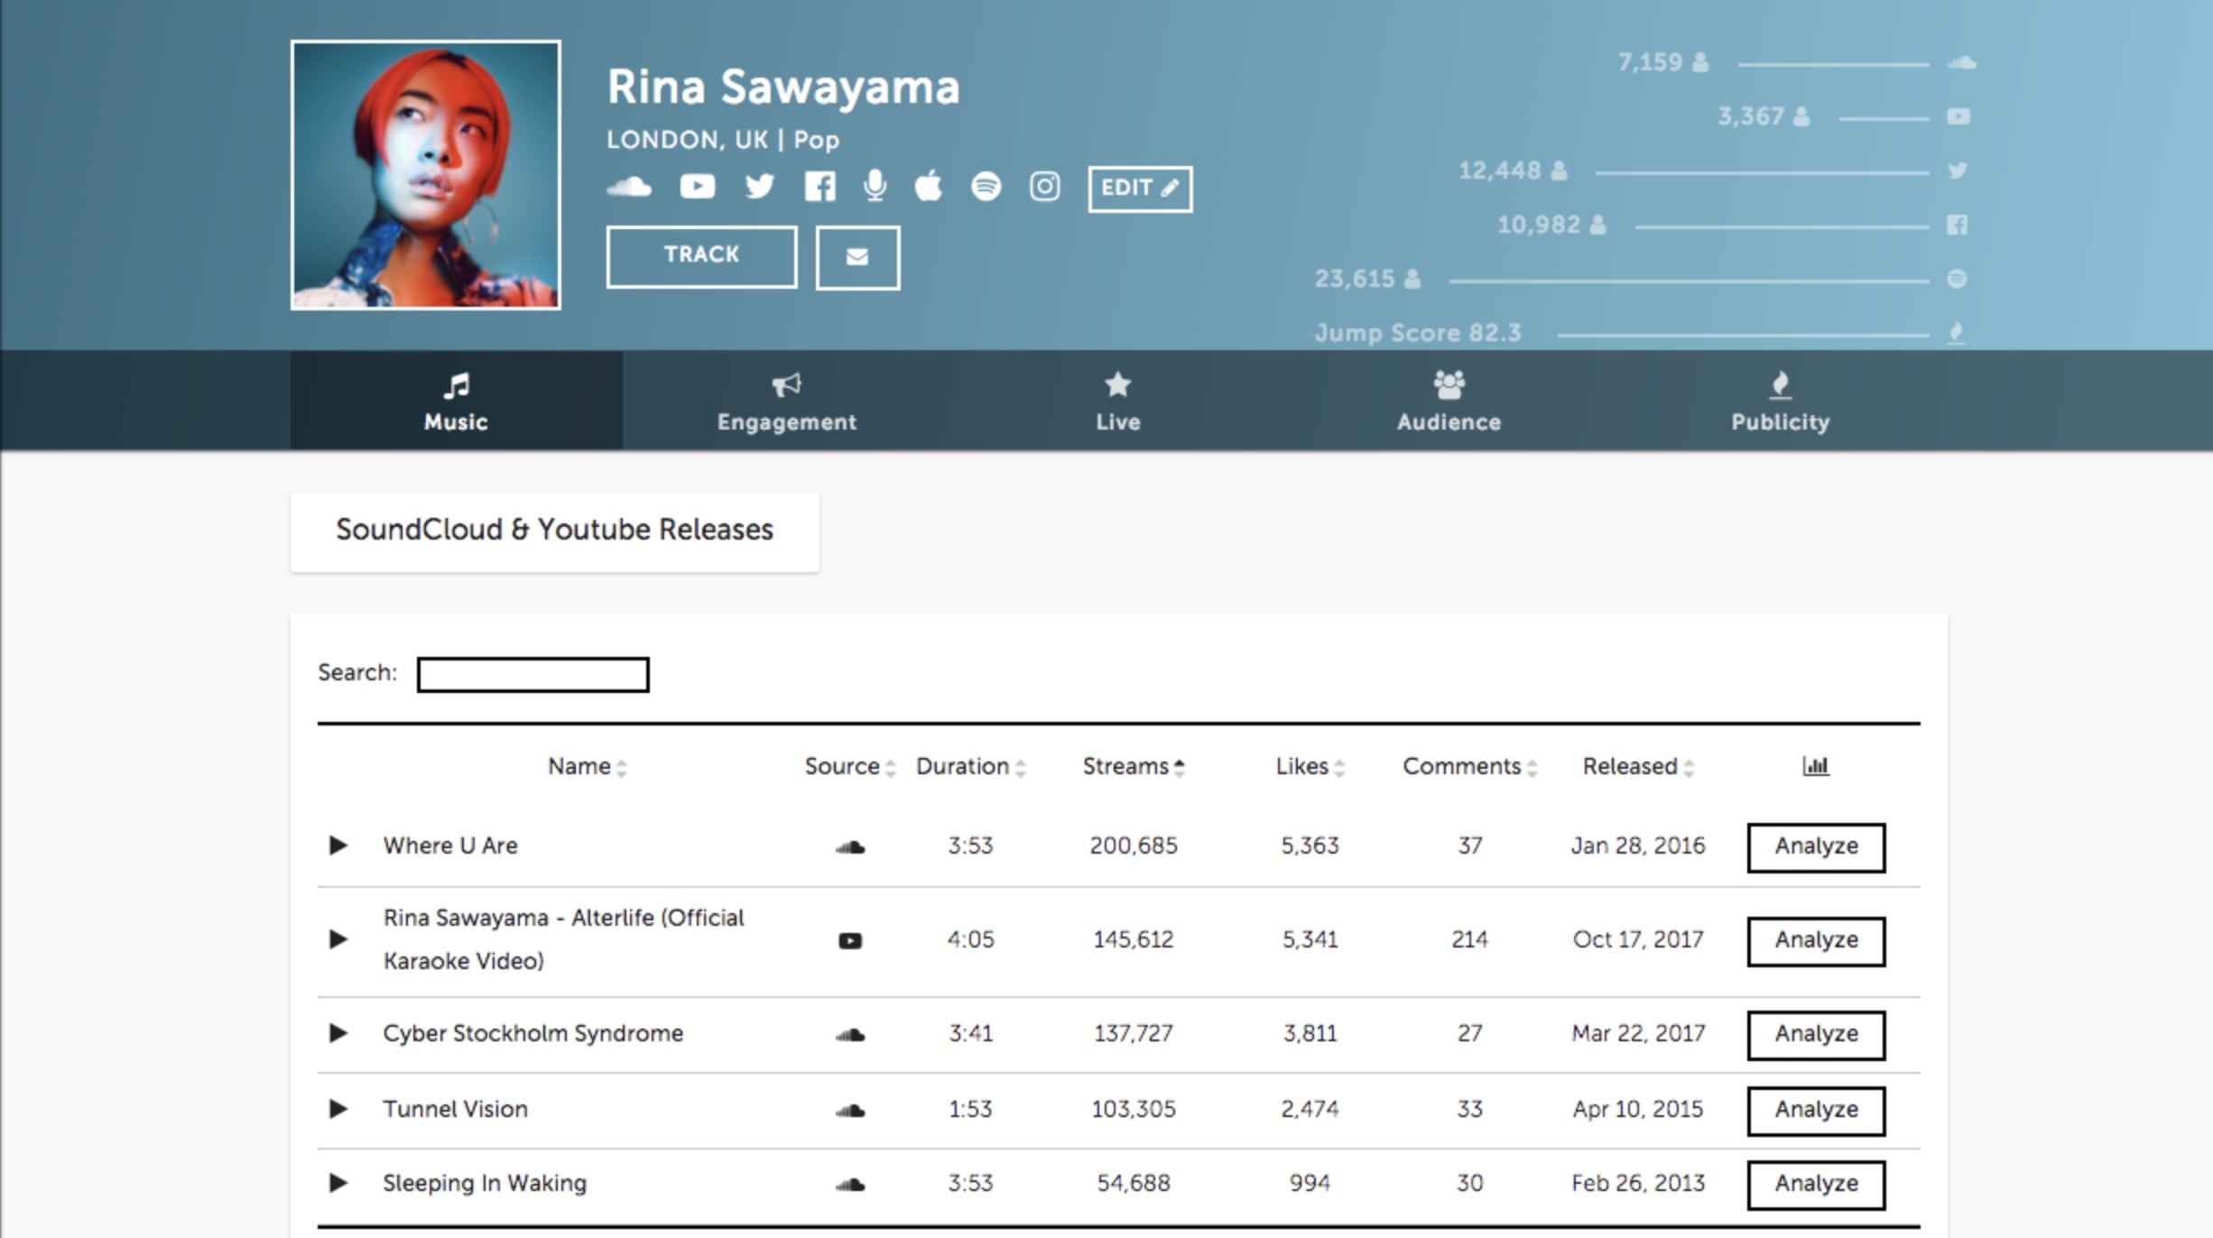The width and height of the screenshot is (2213, 1238).
Task: Switch to the Engagement tab
Action: pos(786,401)
